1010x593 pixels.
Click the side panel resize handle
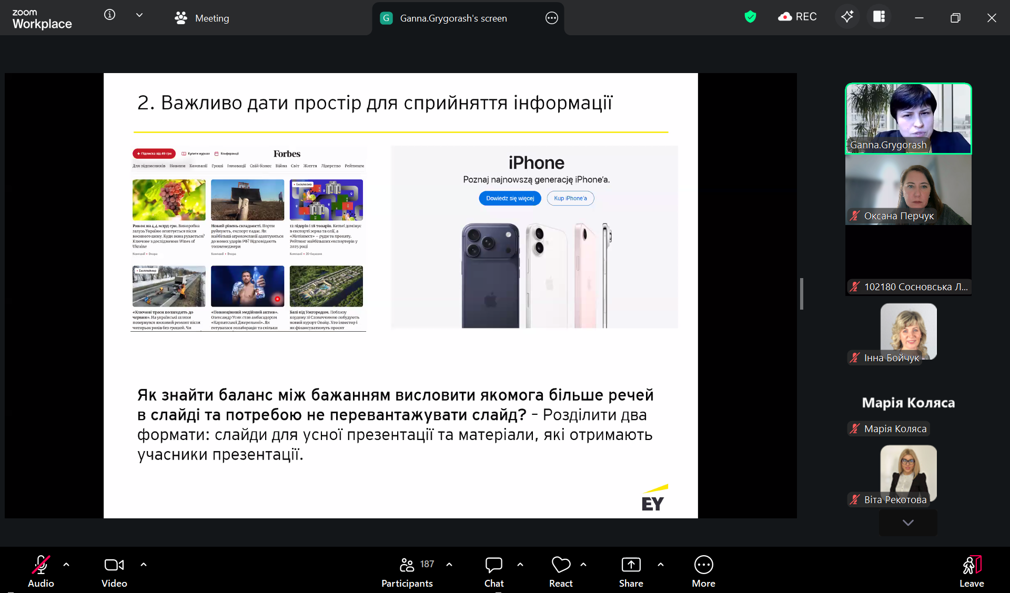click(x=801, y=294)
